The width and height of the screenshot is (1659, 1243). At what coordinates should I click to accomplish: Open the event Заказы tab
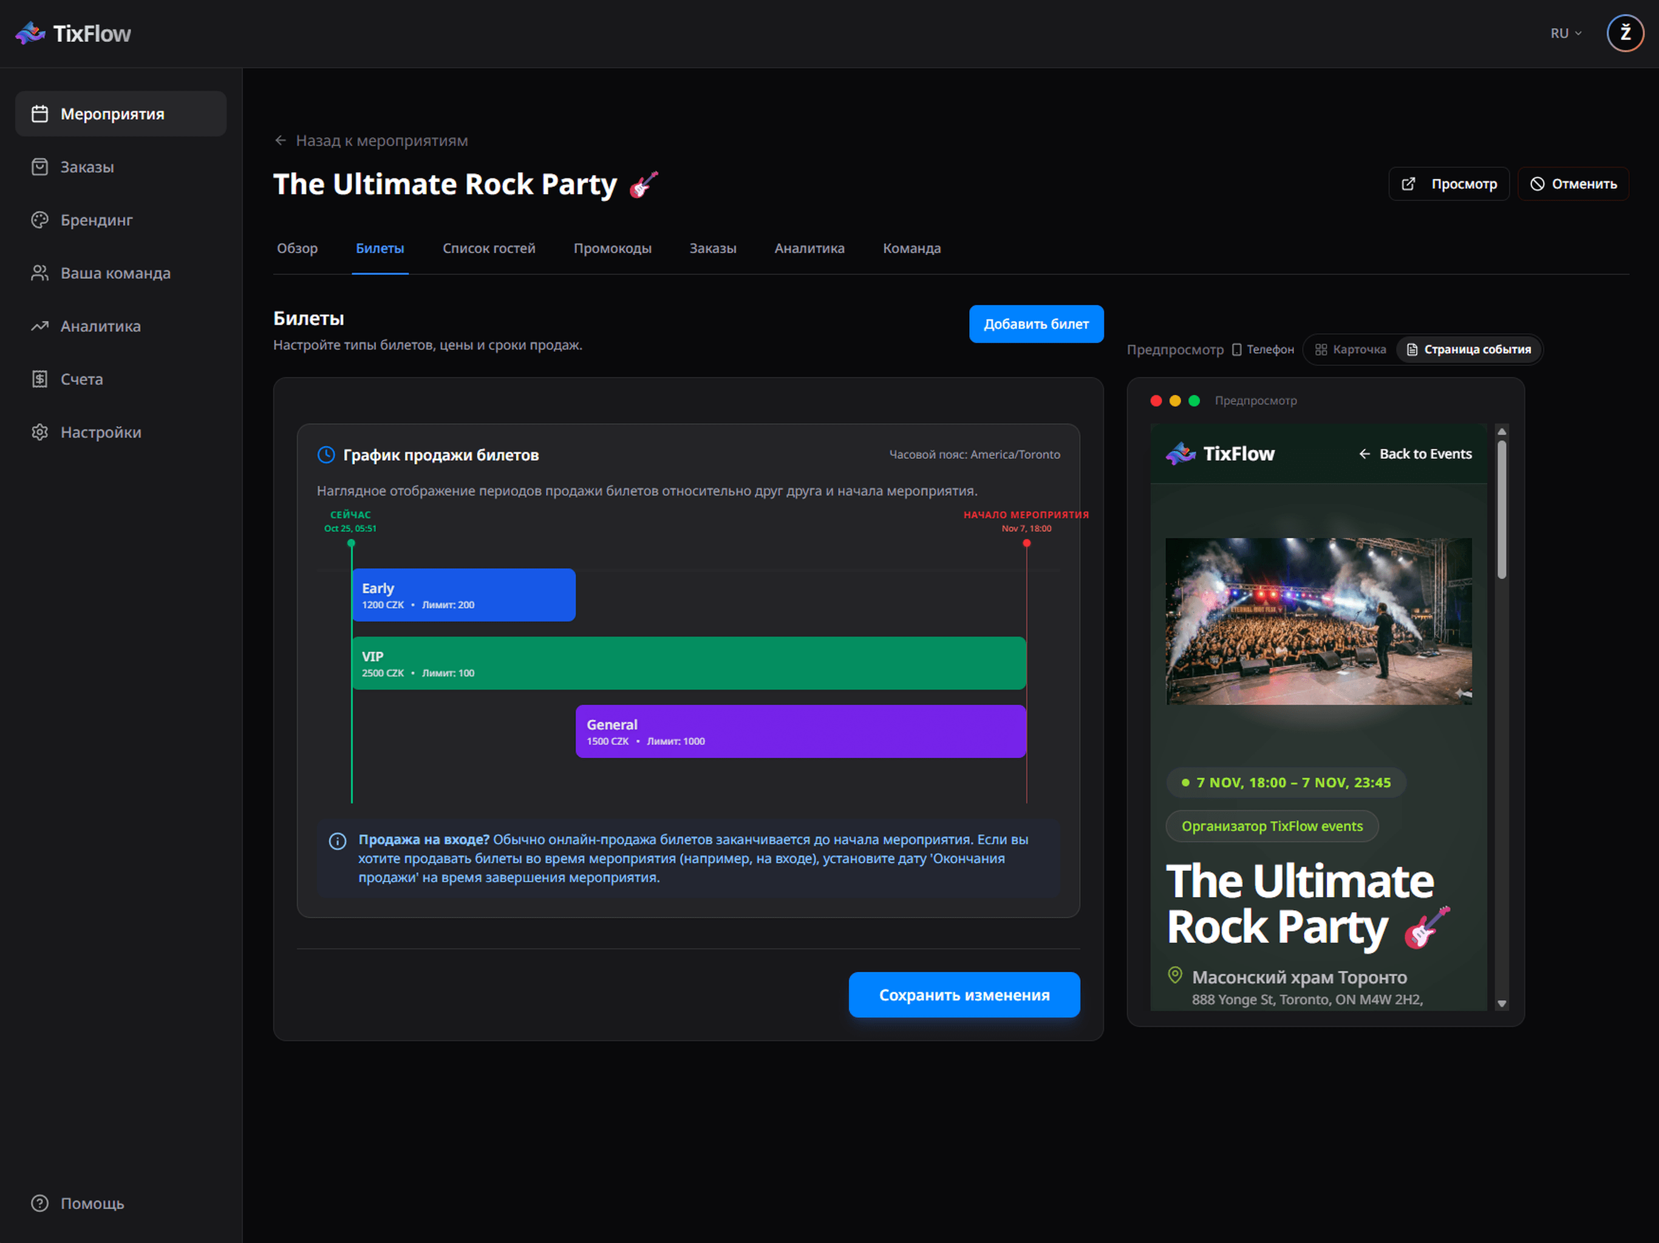pos(714,248)
